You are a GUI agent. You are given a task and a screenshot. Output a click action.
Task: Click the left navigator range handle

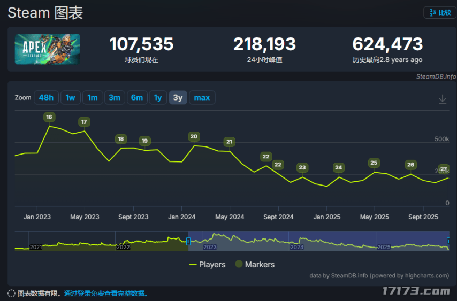point(188,241)
